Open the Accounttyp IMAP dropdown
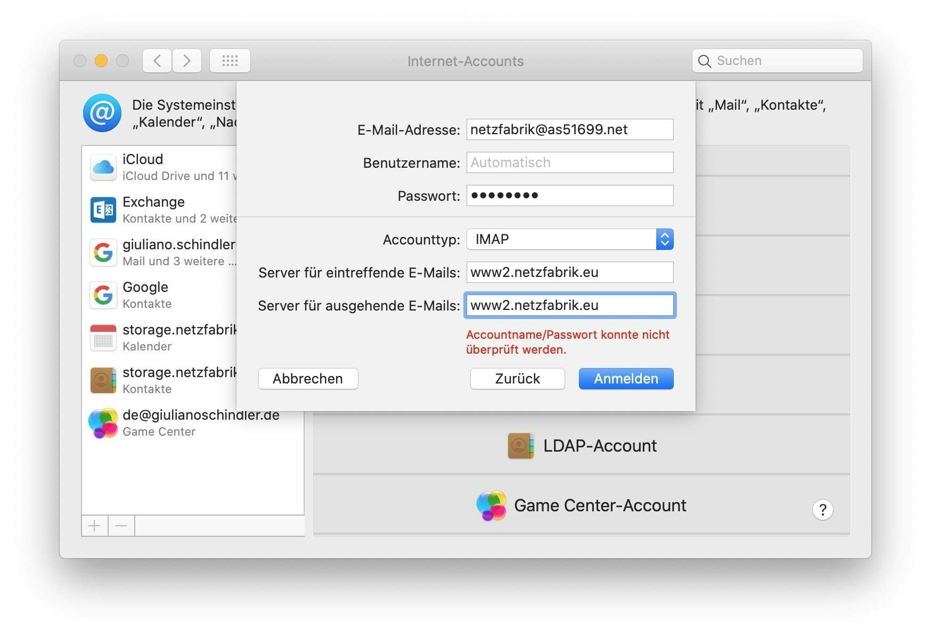The image size is (931, 637). (664, 239)
